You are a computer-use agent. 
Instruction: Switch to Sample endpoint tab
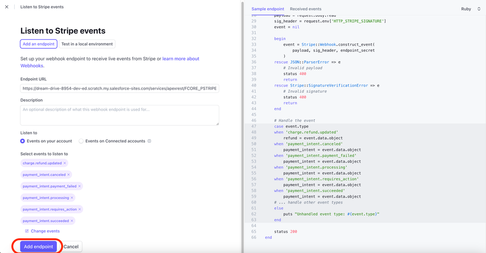[268, 9]
